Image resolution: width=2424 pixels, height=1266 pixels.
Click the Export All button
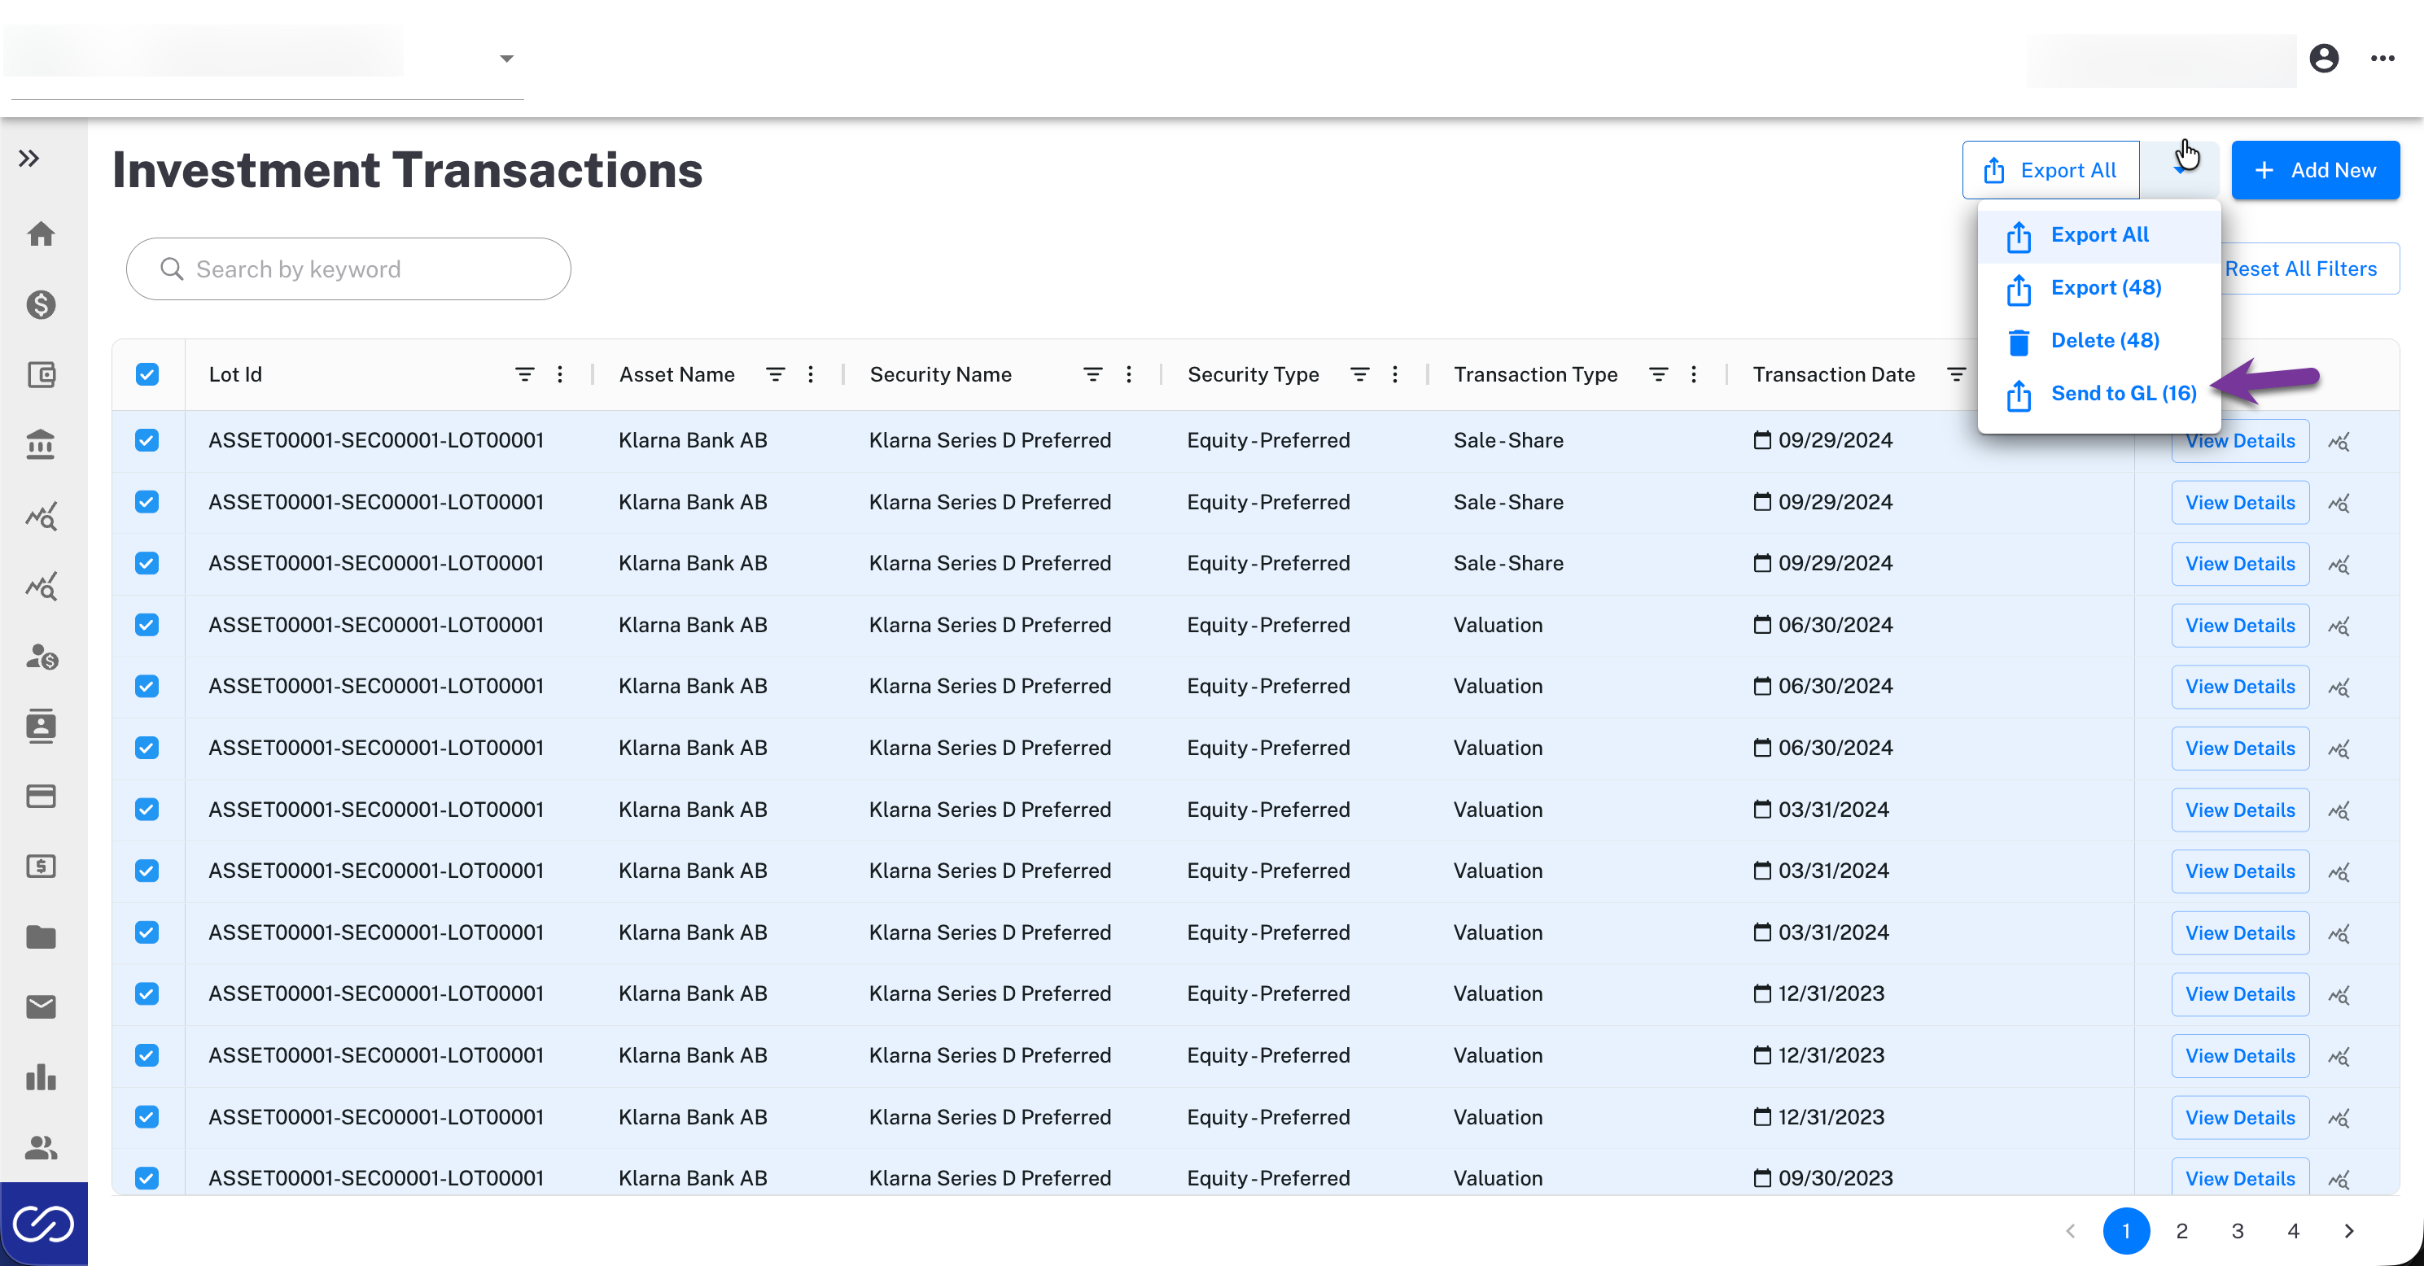coord(2050,170)
